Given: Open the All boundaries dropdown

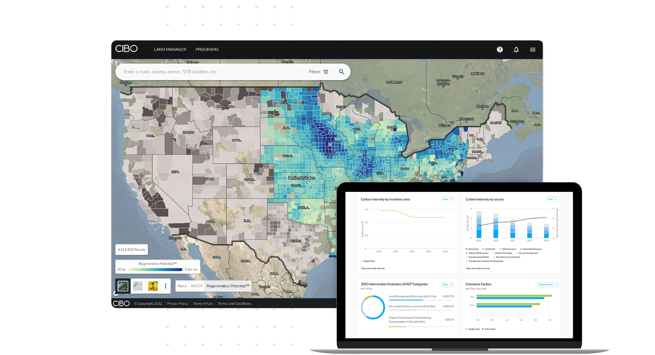Looking at the screenshot, I should (x=548, y=285).
